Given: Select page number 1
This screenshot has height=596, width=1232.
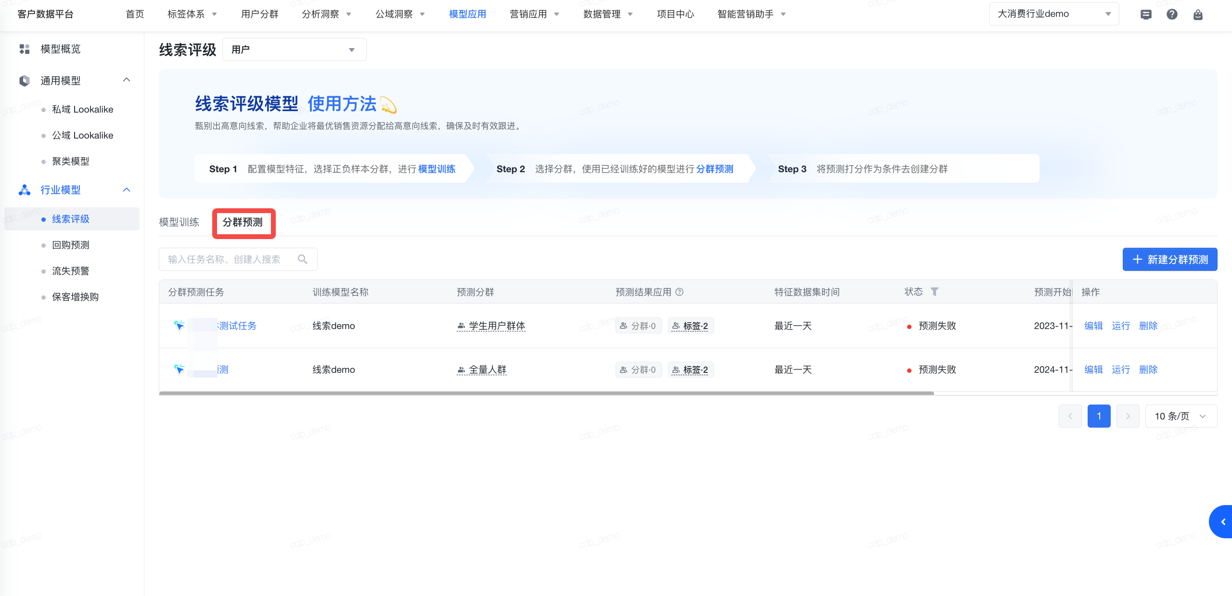Looking at the screenshot, I should [x=1099, y=416].
